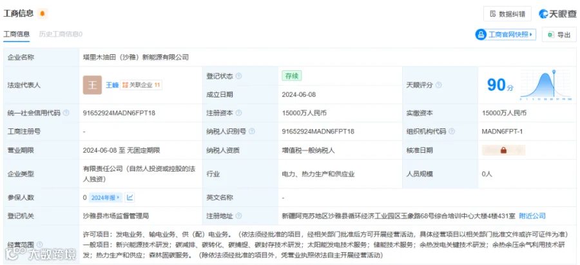The image size is (580, 265).
Task: Click help icon next to 纳税人识别号
Action: [252, 132]
